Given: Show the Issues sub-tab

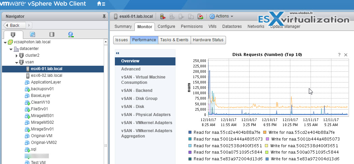Looking at the screenshot, I should pos(122,40).
